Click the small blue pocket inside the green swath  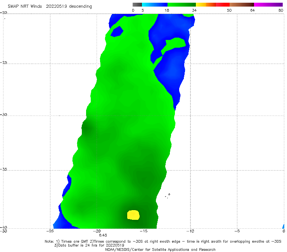117,31
